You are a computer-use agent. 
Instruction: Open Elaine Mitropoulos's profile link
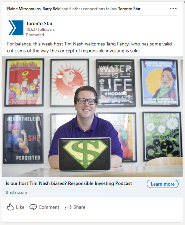click(x=24, y=9)
